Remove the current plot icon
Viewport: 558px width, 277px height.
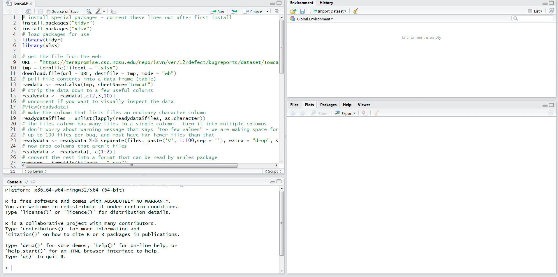click(x=364, y=113)
